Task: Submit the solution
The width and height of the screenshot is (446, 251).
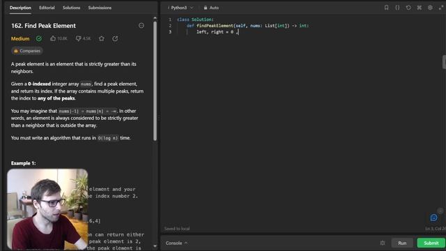Action: click(x=431, y=243)
